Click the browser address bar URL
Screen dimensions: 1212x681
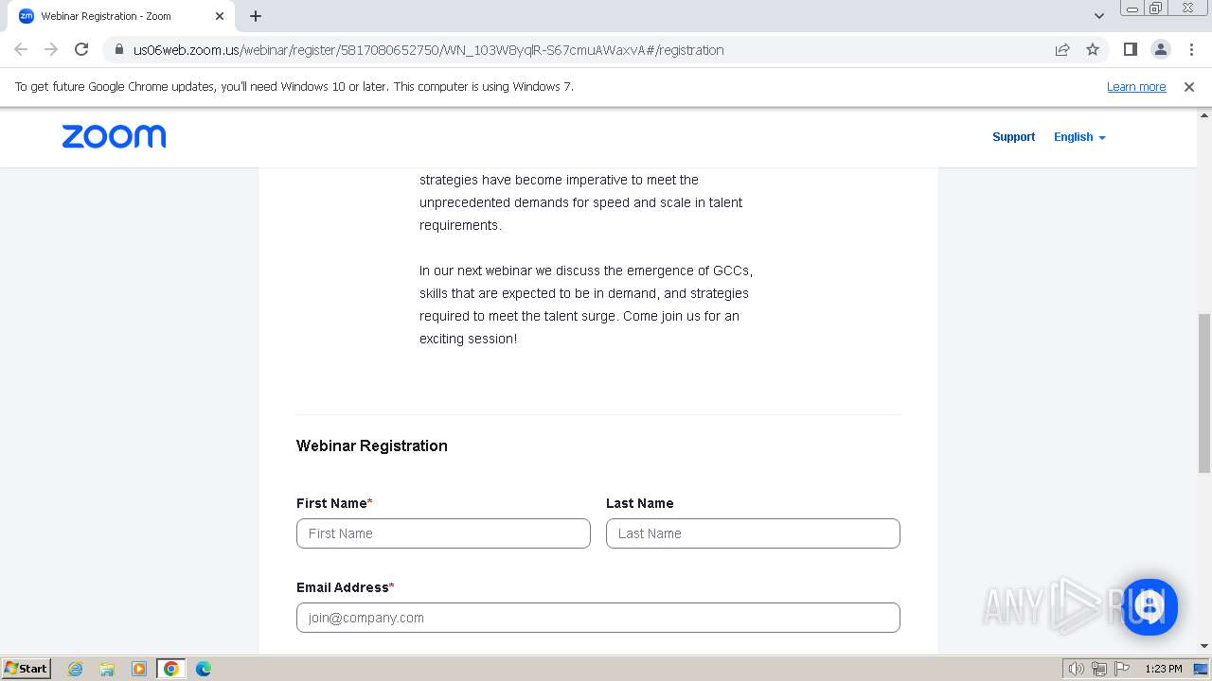coord(428,50)
